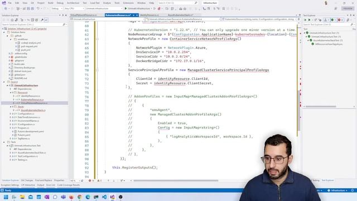Image resolution: width=357 pixels, height=201 pixels.
Task: Select TagName.cs in Solution Explorer
Action: pyautogui.click(x=23, y=138)
